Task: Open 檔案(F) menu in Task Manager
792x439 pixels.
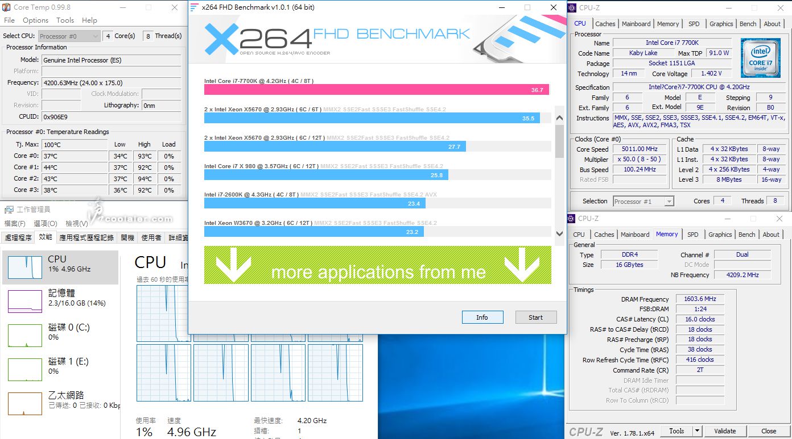Action: 15,224
